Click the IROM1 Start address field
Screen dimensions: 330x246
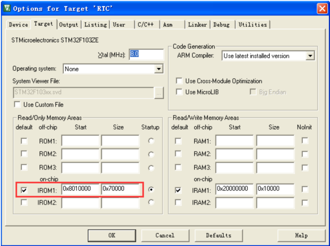point(80,189)
